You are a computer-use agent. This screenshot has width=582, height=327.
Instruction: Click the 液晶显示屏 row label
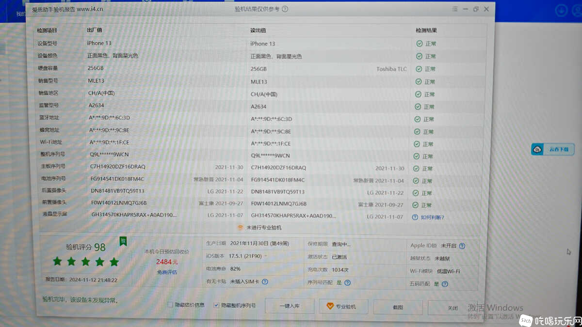click(54, 214)
